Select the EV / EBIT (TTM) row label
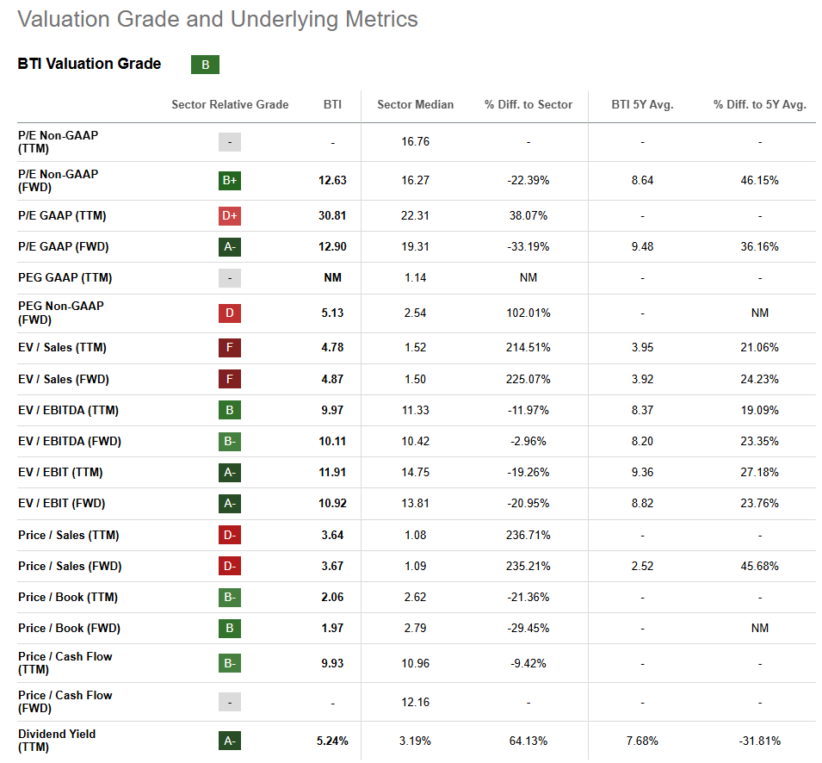822x763 pixels. [x=60, y=472]
